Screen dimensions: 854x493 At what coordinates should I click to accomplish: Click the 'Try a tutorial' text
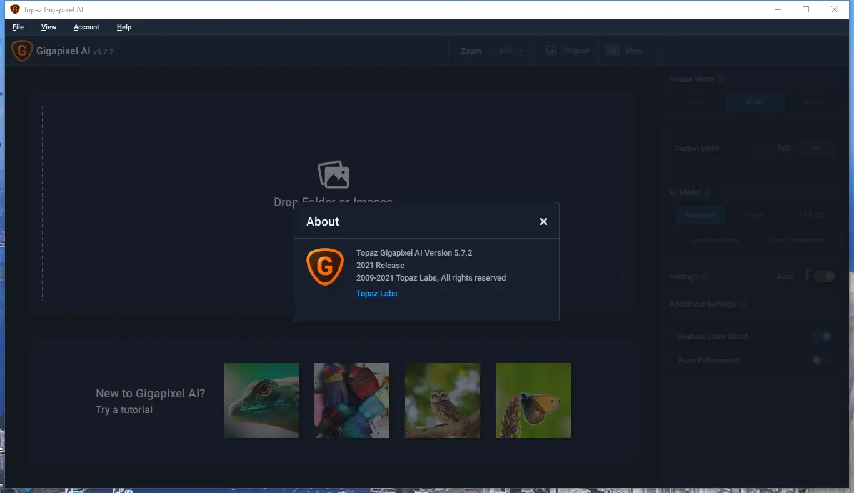[x=124, y=410]
